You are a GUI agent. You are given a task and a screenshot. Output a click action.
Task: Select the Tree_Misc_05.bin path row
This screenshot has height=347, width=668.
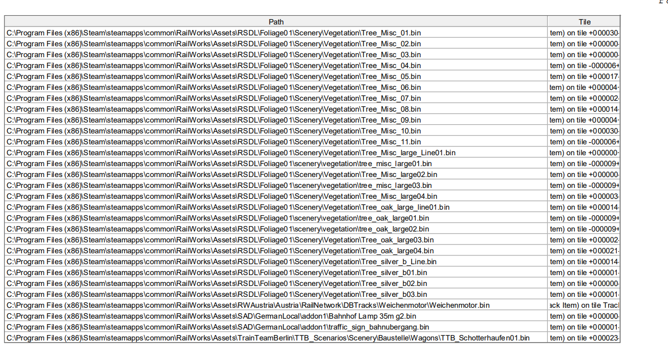coord(276,76)
